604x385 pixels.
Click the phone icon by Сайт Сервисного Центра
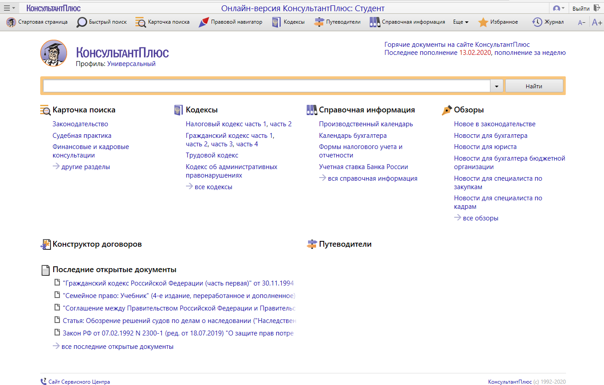[x=43, y=382]
